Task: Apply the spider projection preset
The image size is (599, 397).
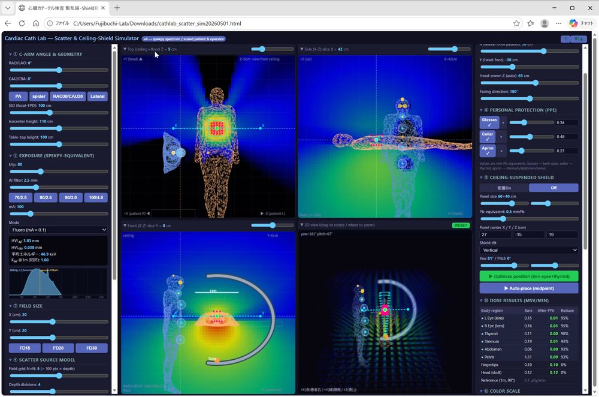Action: coord(38,97)
